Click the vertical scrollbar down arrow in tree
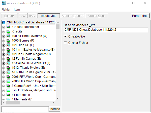 [x=57, y=98]
